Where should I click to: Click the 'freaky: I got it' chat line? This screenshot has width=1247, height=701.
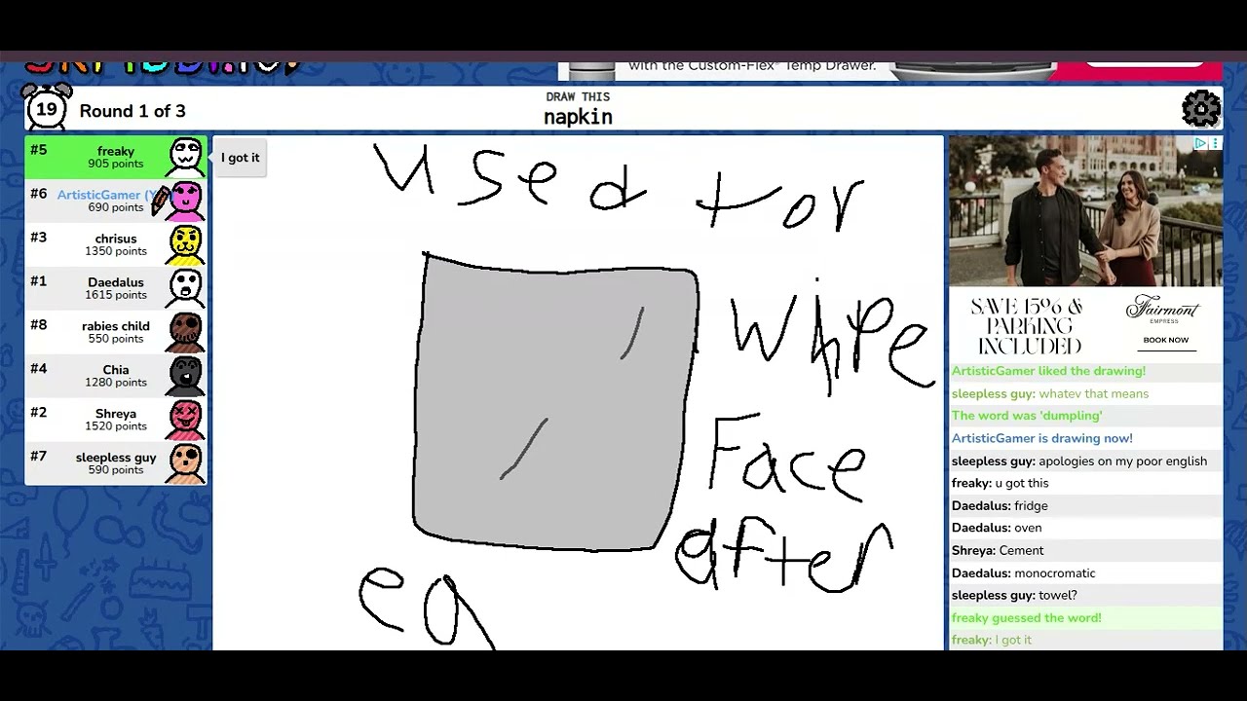click(x=991, y=640)
